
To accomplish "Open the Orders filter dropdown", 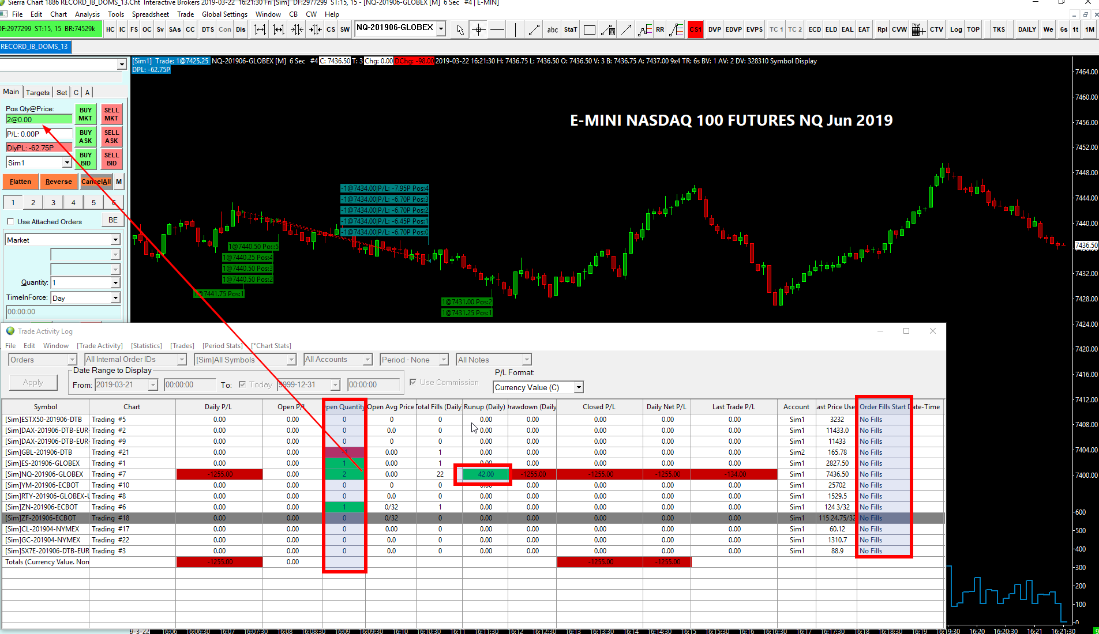I will coord(72,360).
